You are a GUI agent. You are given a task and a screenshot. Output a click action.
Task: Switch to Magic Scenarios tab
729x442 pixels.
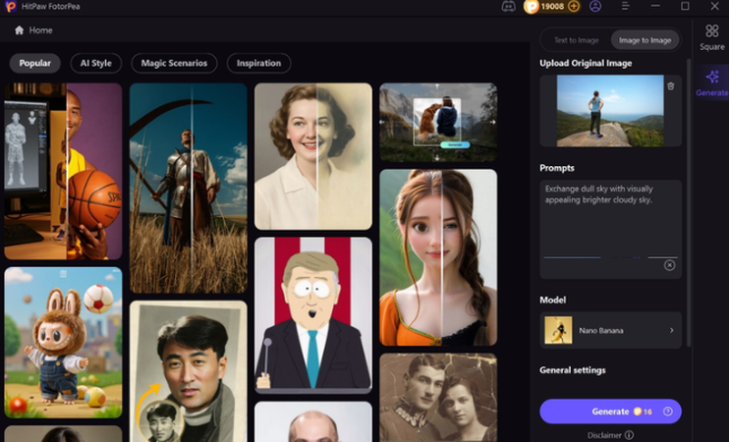pyautogui.click(x=174, y=63)
